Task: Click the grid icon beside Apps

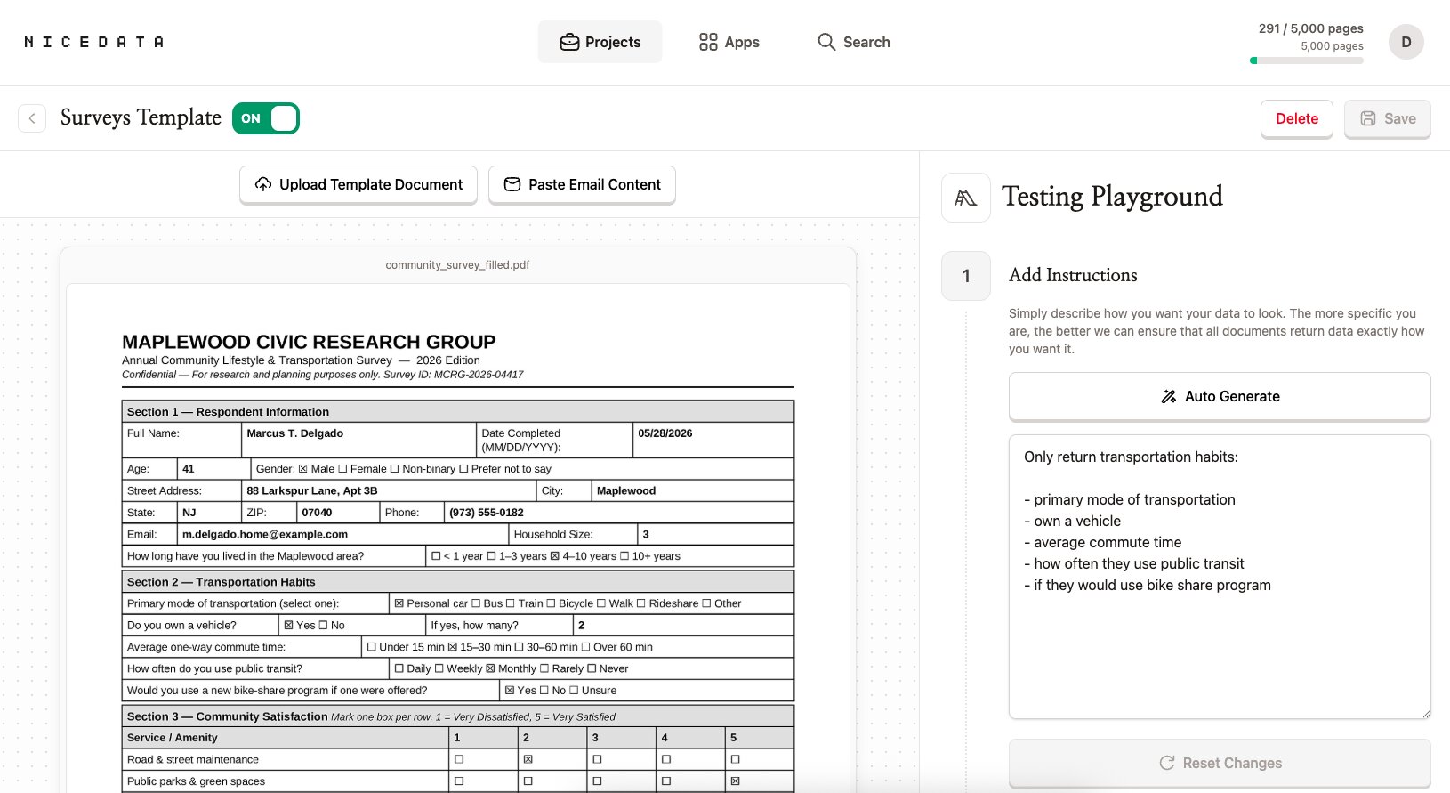Action: pyautogui.click(x=708, y=42)
